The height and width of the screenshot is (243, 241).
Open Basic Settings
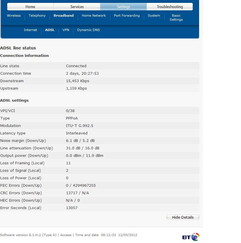point(176,18)
